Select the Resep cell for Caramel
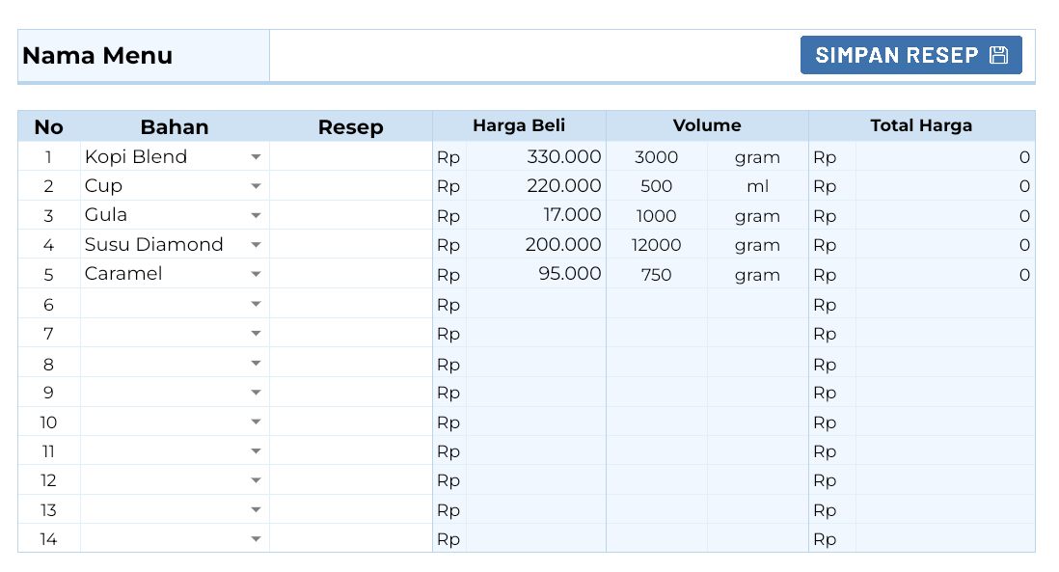The width and height of the screenshot is (1059, 572). 350,274
